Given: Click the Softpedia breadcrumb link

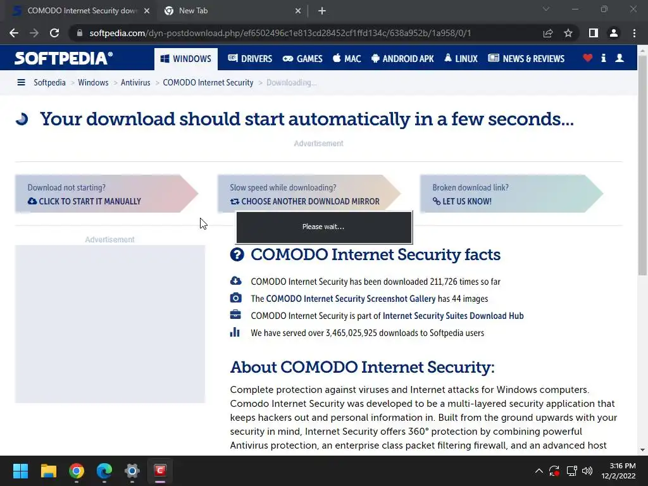Looking at the screenshot, I should click(49, 83).
